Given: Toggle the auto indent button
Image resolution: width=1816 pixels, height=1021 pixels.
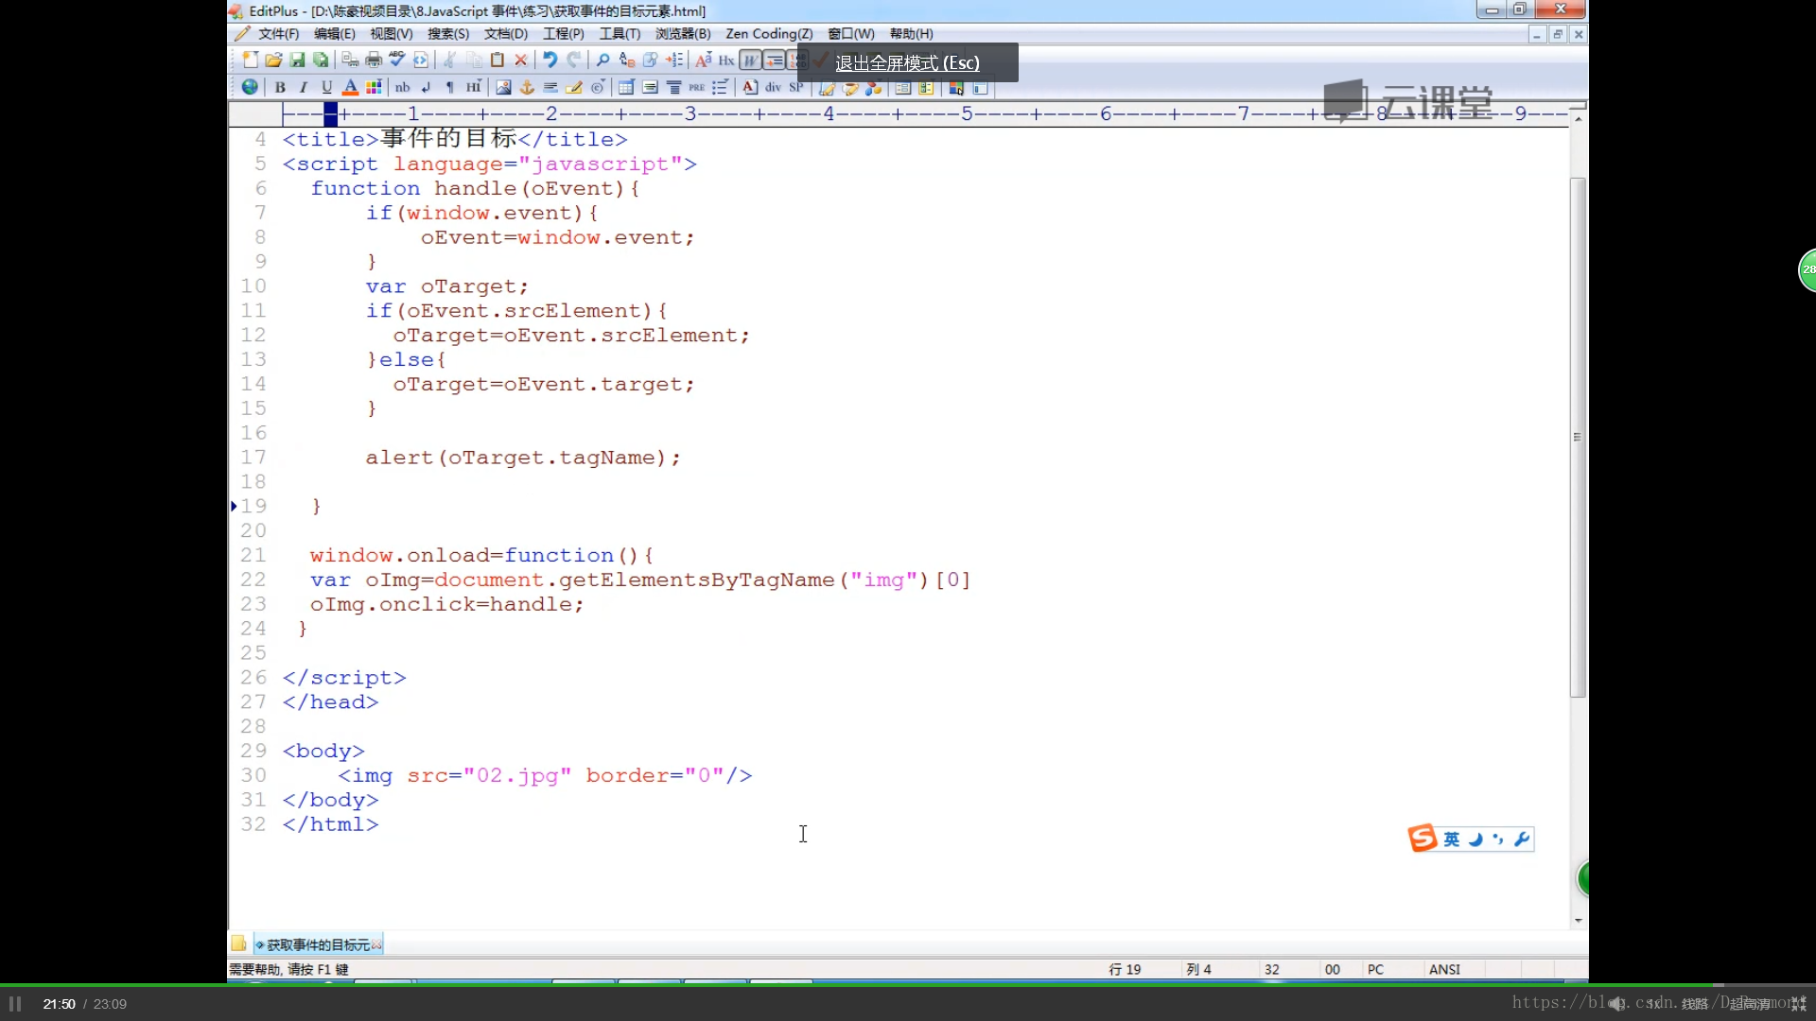Looking at the screenshot, I should pos(774,61).
